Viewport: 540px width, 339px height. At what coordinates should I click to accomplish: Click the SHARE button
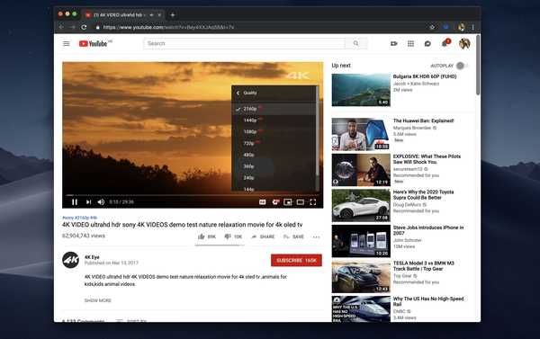pyautogui.click(x=263, y=236)
